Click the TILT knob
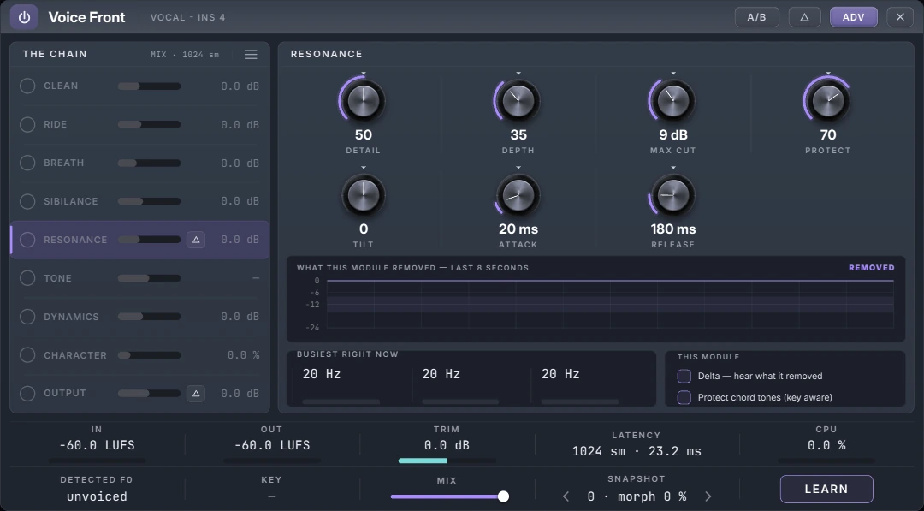 pos(363,195)
